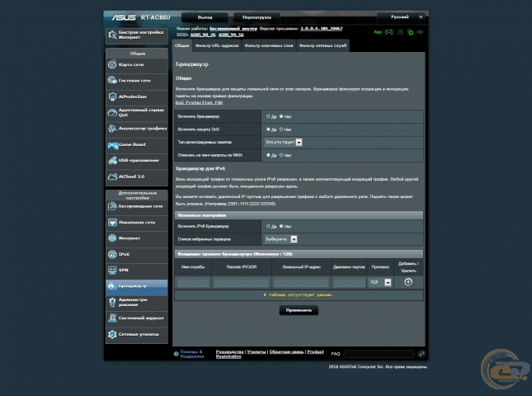532x396 pixels.
Task: Open Системный журнал log icon
Action: tap(112, 318)
